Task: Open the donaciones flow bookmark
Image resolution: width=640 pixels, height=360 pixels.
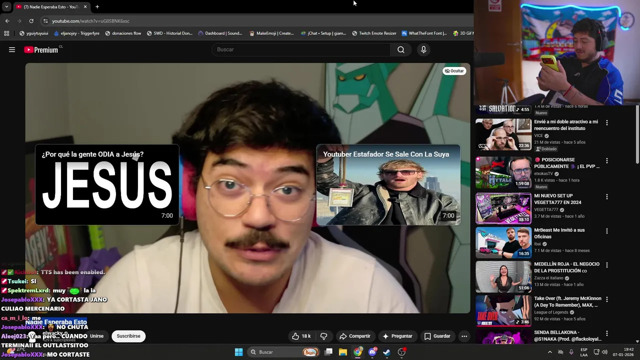Action: point(122,33)
